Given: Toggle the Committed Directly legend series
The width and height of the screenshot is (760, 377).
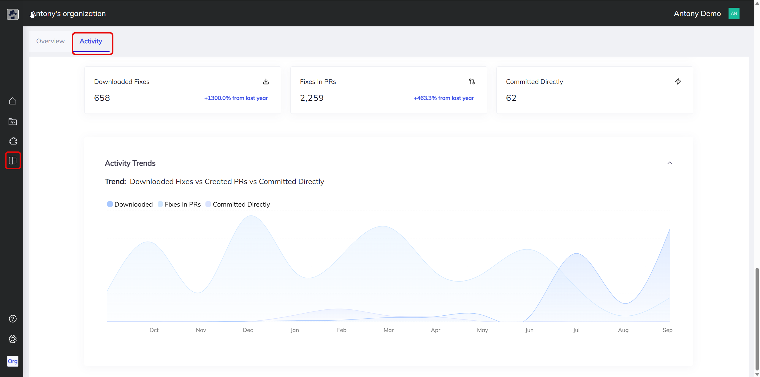Looking at the screenshot, I should click(238, 204).
